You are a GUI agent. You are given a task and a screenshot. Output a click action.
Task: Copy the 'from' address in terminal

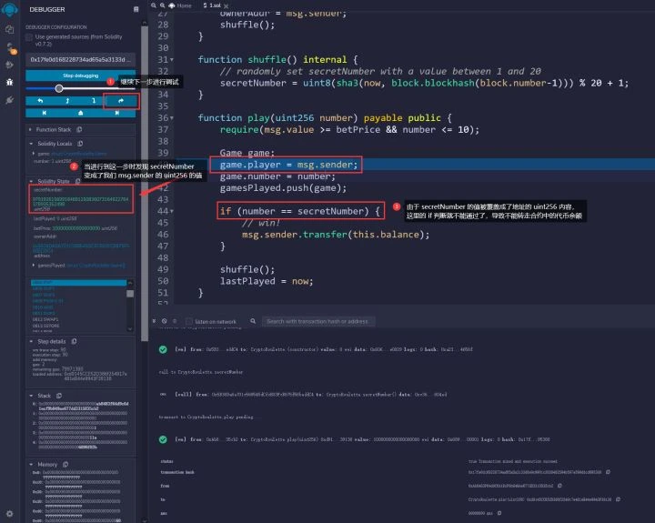(x=559, y=486)
